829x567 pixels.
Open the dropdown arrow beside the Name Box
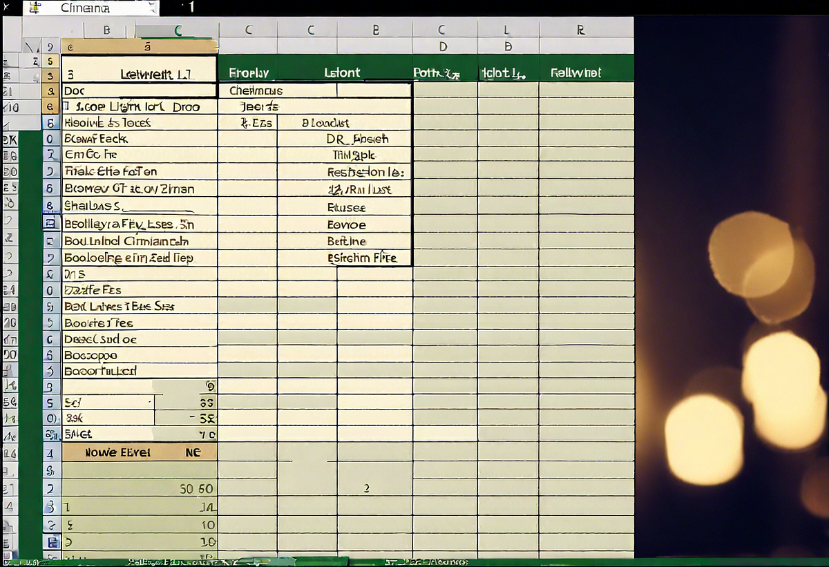tap(153, 8)
